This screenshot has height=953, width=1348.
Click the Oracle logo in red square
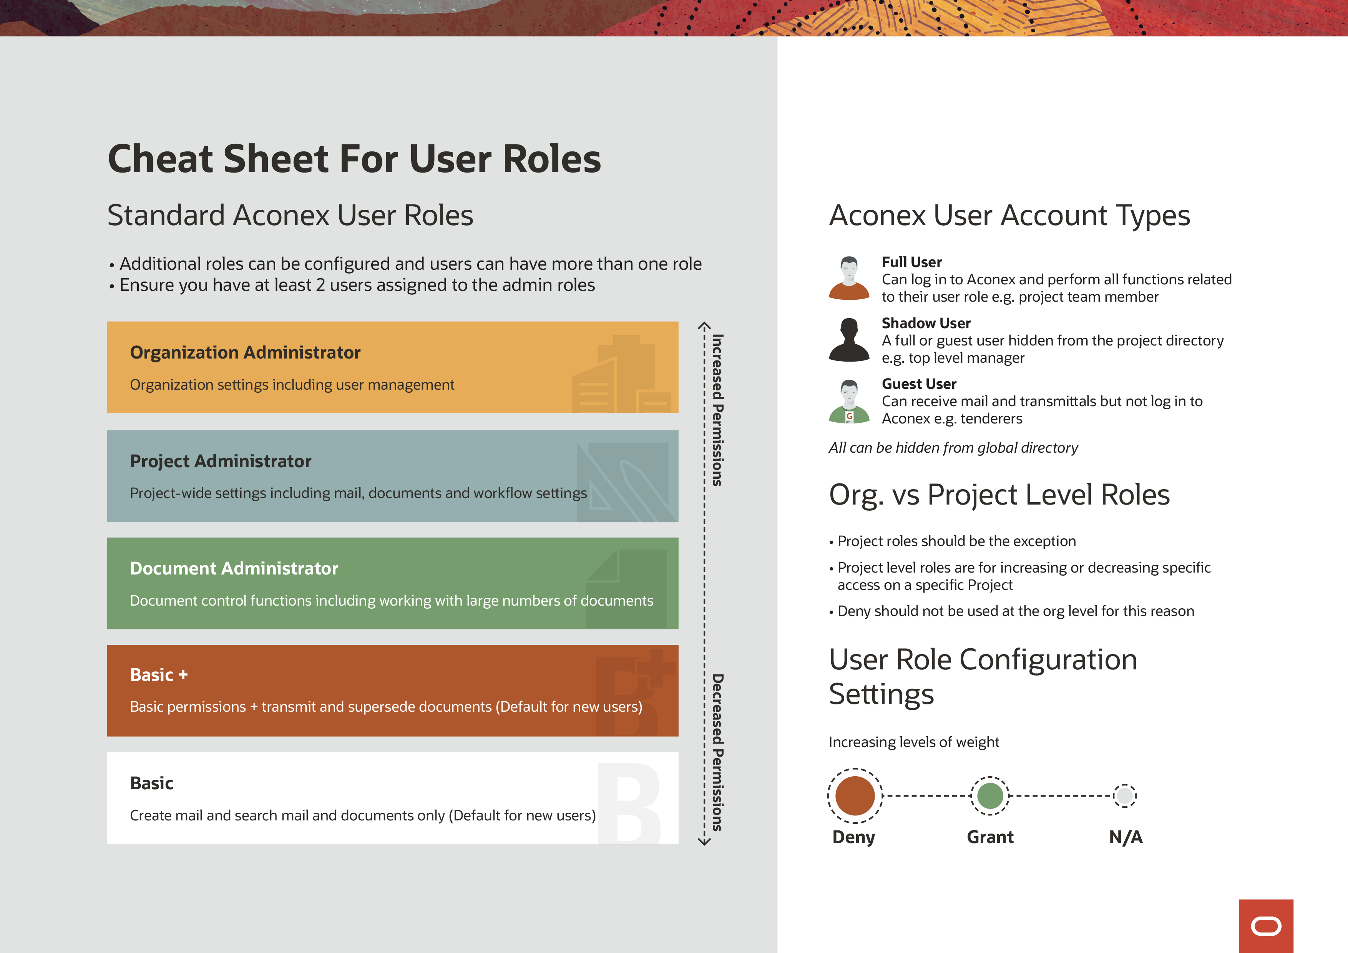(1266, 926)
